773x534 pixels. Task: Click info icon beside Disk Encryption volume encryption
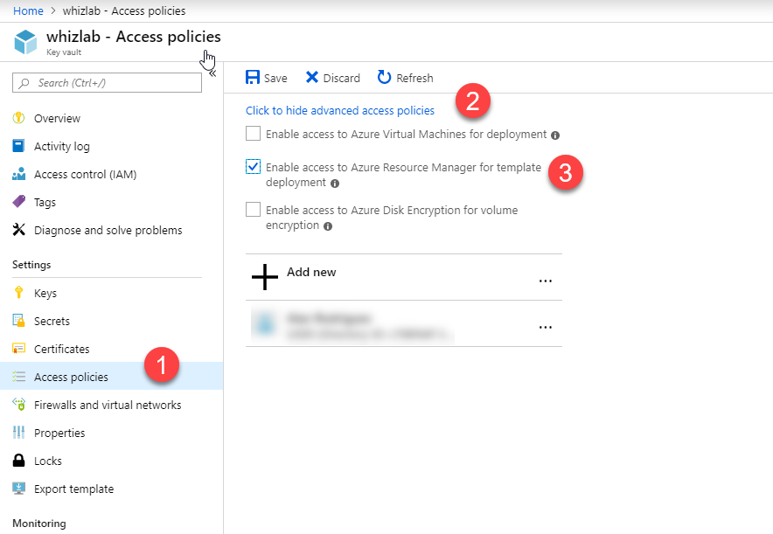point(328,226)
